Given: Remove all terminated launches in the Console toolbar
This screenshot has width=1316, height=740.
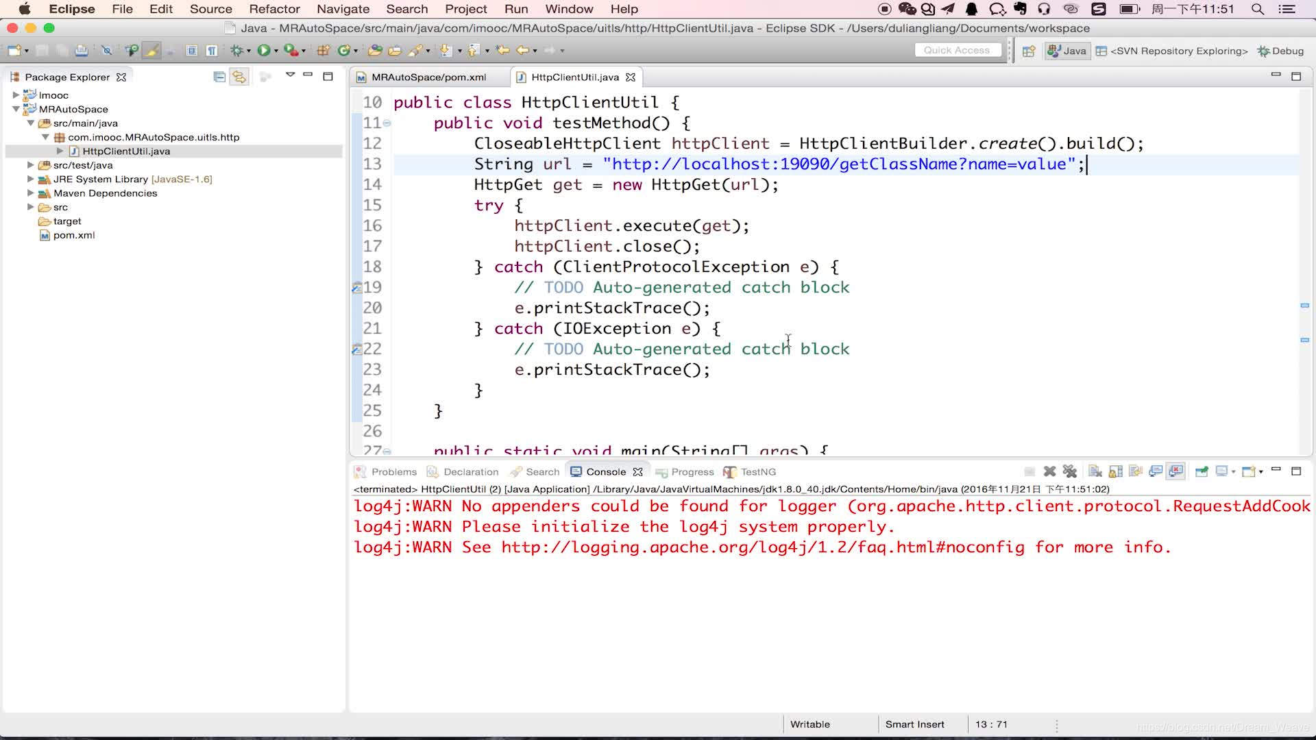Looking at the screenshot, I should pyautogui.click(x=1071, y=471).
